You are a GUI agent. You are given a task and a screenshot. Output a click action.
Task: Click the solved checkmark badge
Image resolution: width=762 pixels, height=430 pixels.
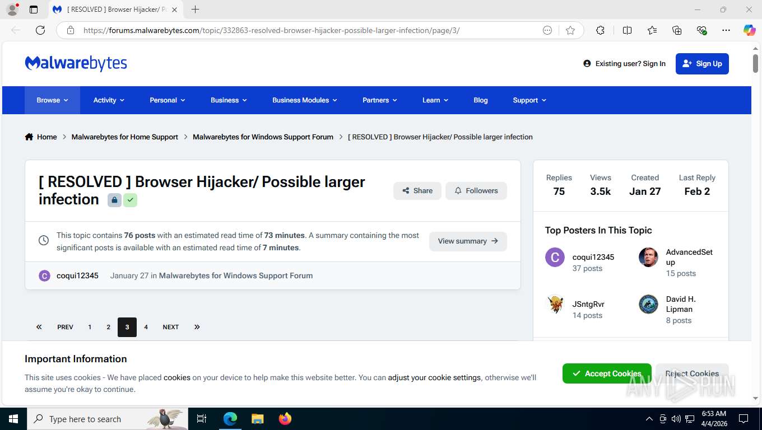130,200
